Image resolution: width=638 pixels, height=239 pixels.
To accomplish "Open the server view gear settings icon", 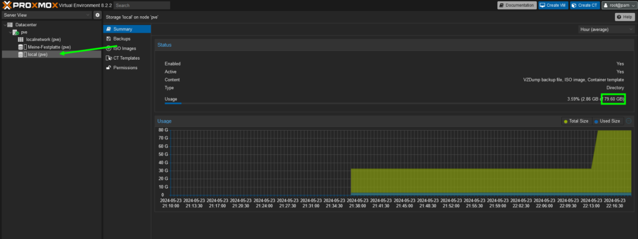I will pos(97,15).
